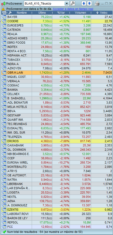Screen dimensions: 113x235
Task: Open the chart icon for NATRA
Action: (3, 180)
